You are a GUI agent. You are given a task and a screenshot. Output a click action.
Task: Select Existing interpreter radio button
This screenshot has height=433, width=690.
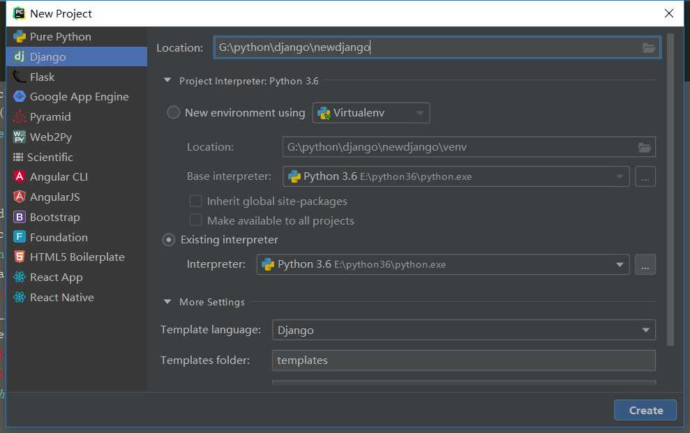[169, 240]
